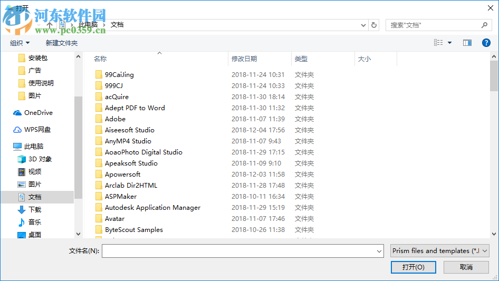499x281 pixels.
Task: Click chevron between 此电脑 and 文档
Action: point(104,25)
